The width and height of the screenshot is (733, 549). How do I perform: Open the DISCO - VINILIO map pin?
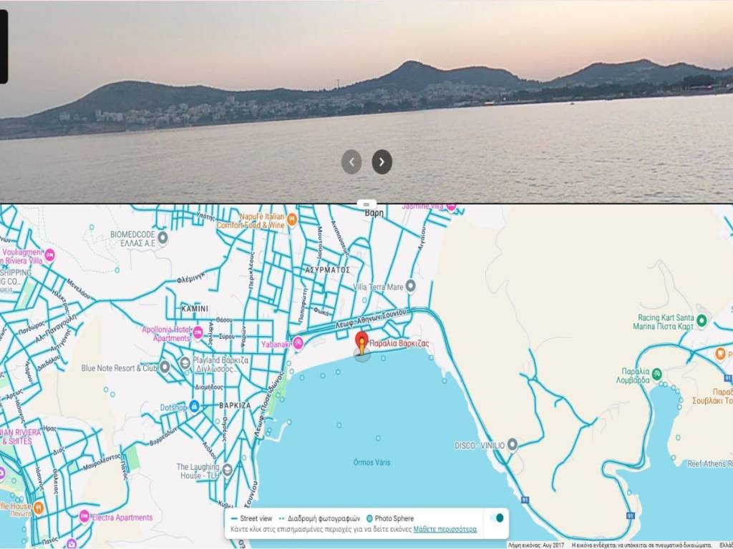coord(512,445)
